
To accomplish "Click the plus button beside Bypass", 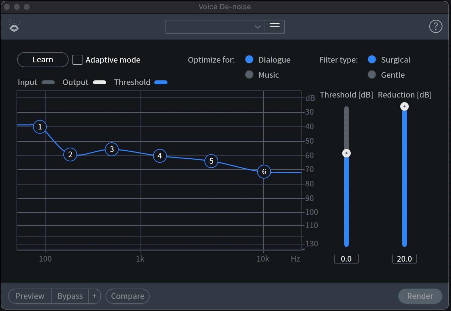I will point(95,296).
